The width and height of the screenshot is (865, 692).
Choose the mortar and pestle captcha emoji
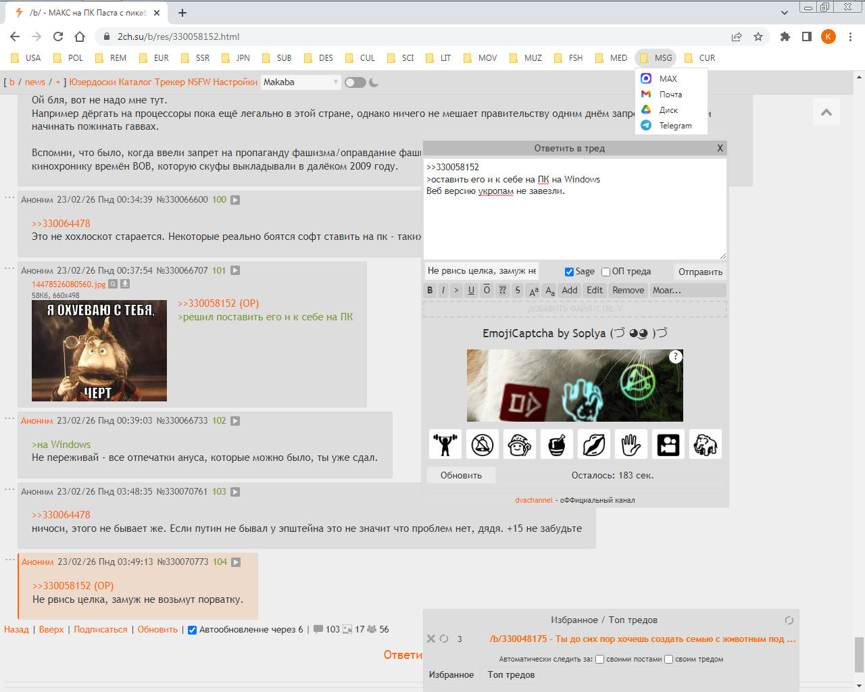pos(557,445)
